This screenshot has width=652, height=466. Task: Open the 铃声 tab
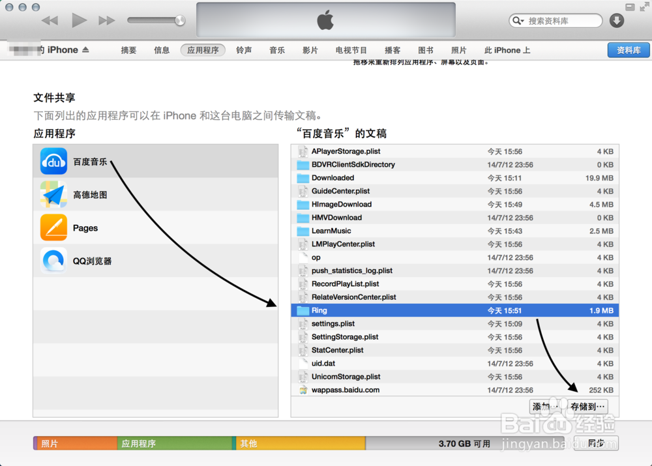click(244, 50)
